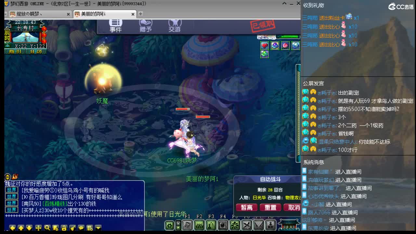The width and height of the screenshot is (416, 234).
Task: Switch to the 美丽的梦阿i tab
Action: [x=105, y=14]
